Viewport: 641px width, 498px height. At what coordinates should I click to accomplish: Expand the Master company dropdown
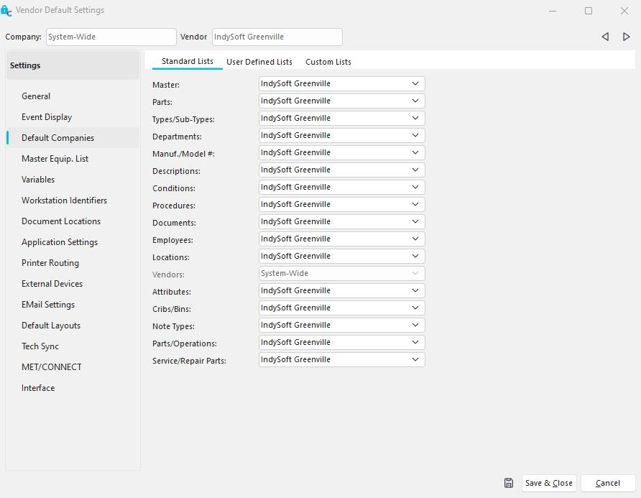point(415,83)
